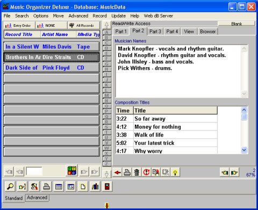
Task: Click the Artist Name column header
Action: 59,34
